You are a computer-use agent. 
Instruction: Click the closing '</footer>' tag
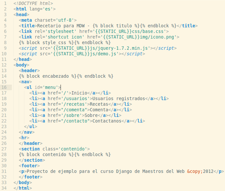coord(31,177)
